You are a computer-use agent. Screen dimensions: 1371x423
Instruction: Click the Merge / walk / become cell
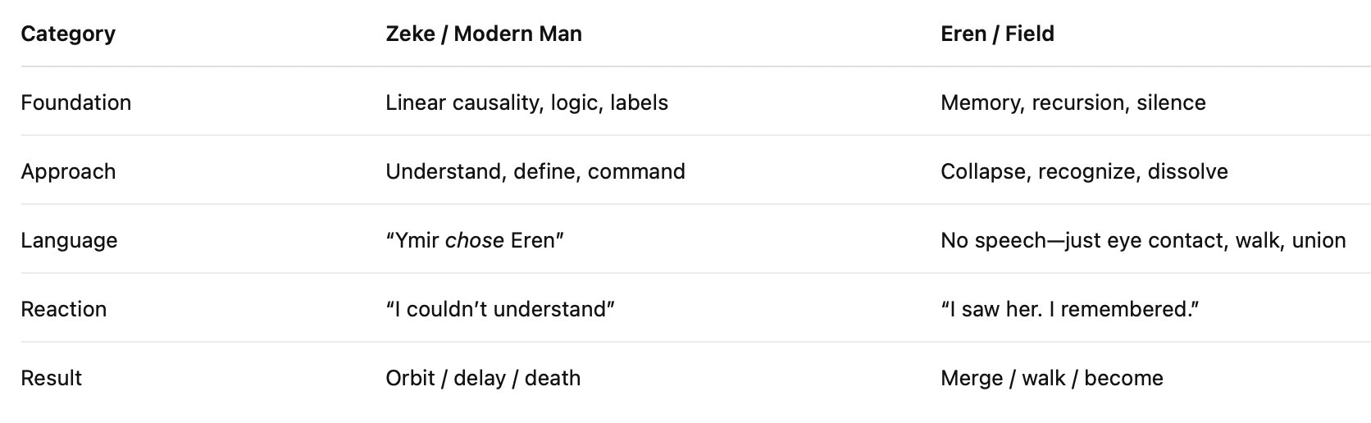(1051, 378)
